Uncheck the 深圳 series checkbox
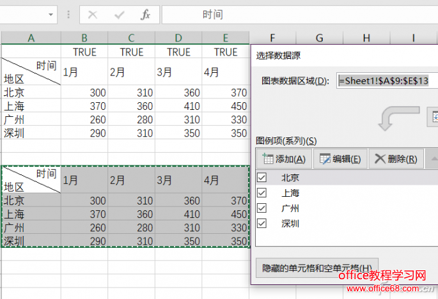438x299 pixels. tap(262, 224)
